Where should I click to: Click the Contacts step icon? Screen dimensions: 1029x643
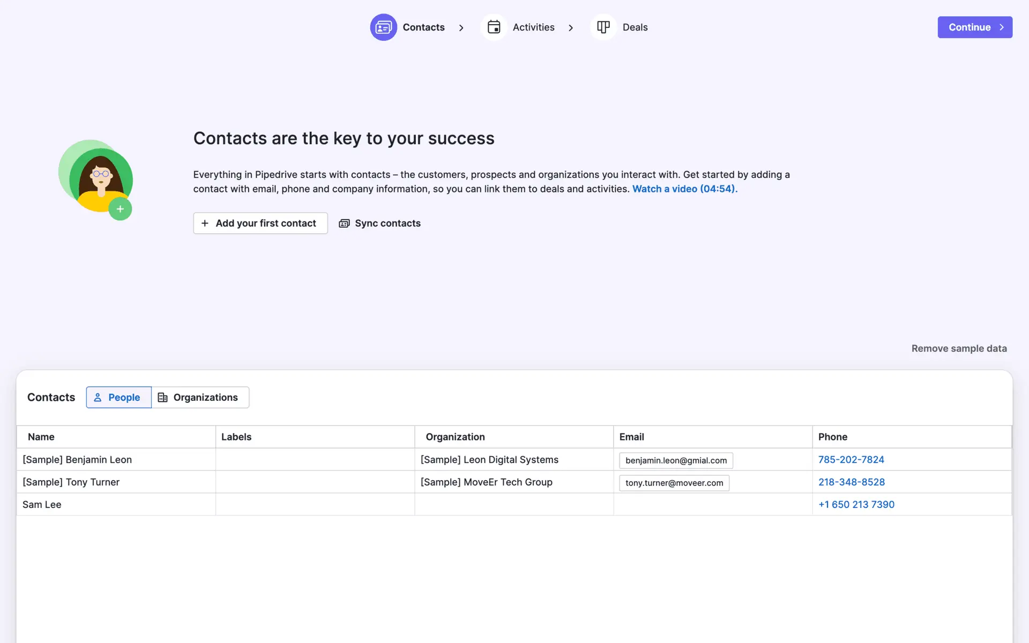coord(383,27)
